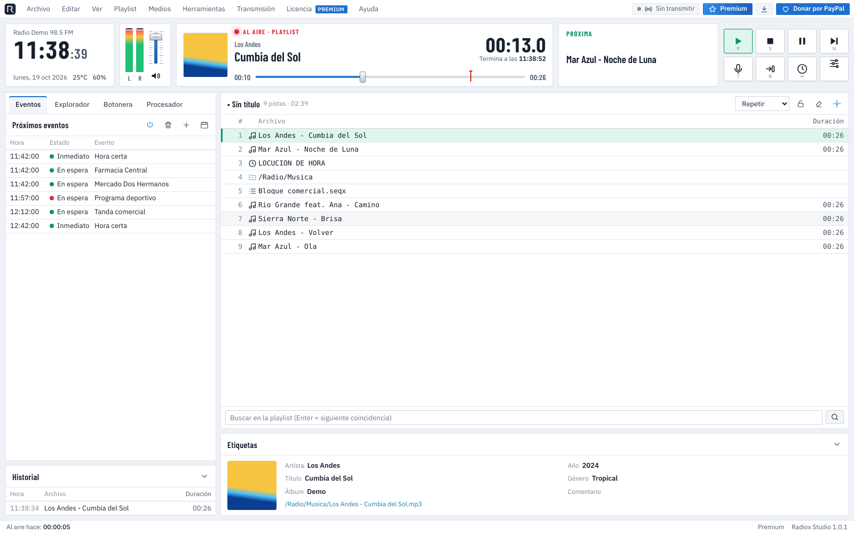Open the events calendar icon
854x534 pixels.
point(204,125)
